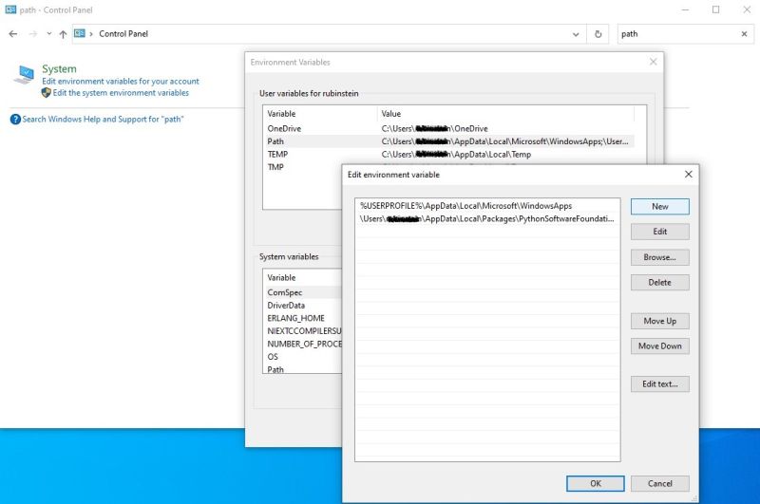Select the NUMBER_OF_PROCE system variable
760x504 pixels.
[x=303, y=344]
